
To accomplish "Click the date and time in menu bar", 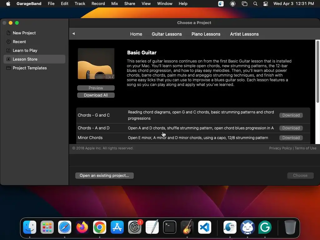I will pyautogui.click(x=293, y=4).
